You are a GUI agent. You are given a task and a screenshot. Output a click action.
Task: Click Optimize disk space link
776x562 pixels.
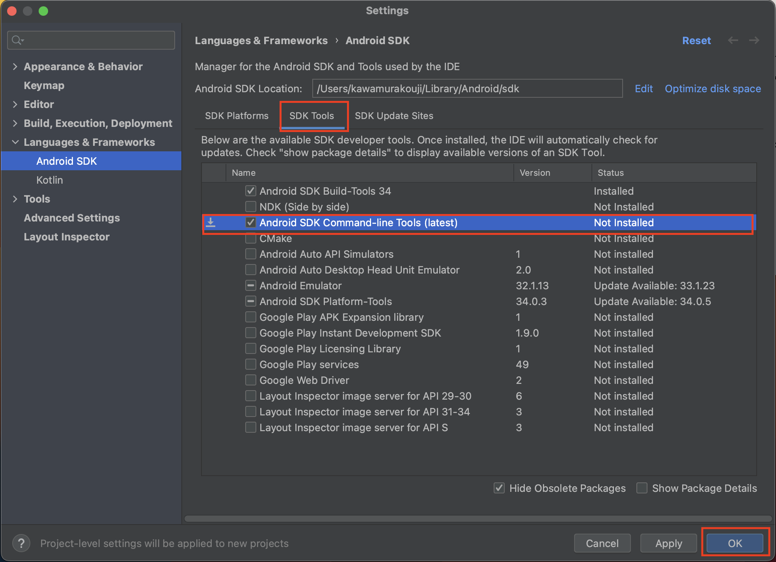point(713,89)
